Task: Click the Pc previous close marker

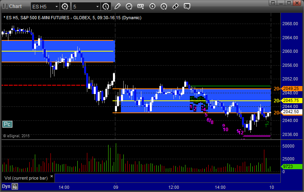Action: click(x=7, y=124)
